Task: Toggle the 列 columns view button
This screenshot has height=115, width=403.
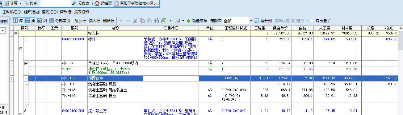Action: point(42,21)
